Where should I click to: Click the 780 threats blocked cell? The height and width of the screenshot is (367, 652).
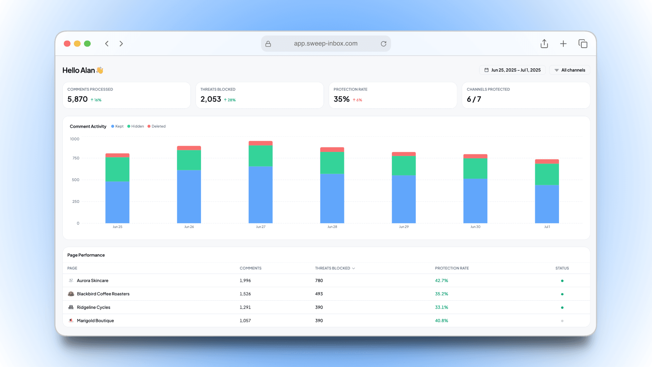319,281
